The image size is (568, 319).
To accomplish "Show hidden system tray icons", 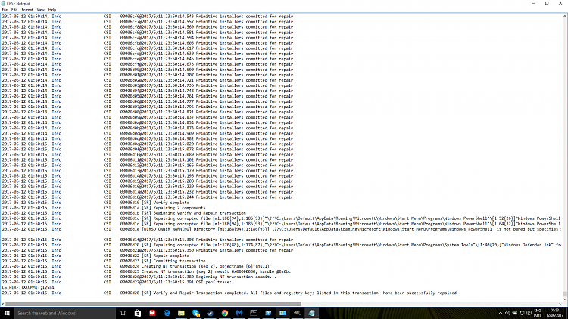I will tap(501, 313).
